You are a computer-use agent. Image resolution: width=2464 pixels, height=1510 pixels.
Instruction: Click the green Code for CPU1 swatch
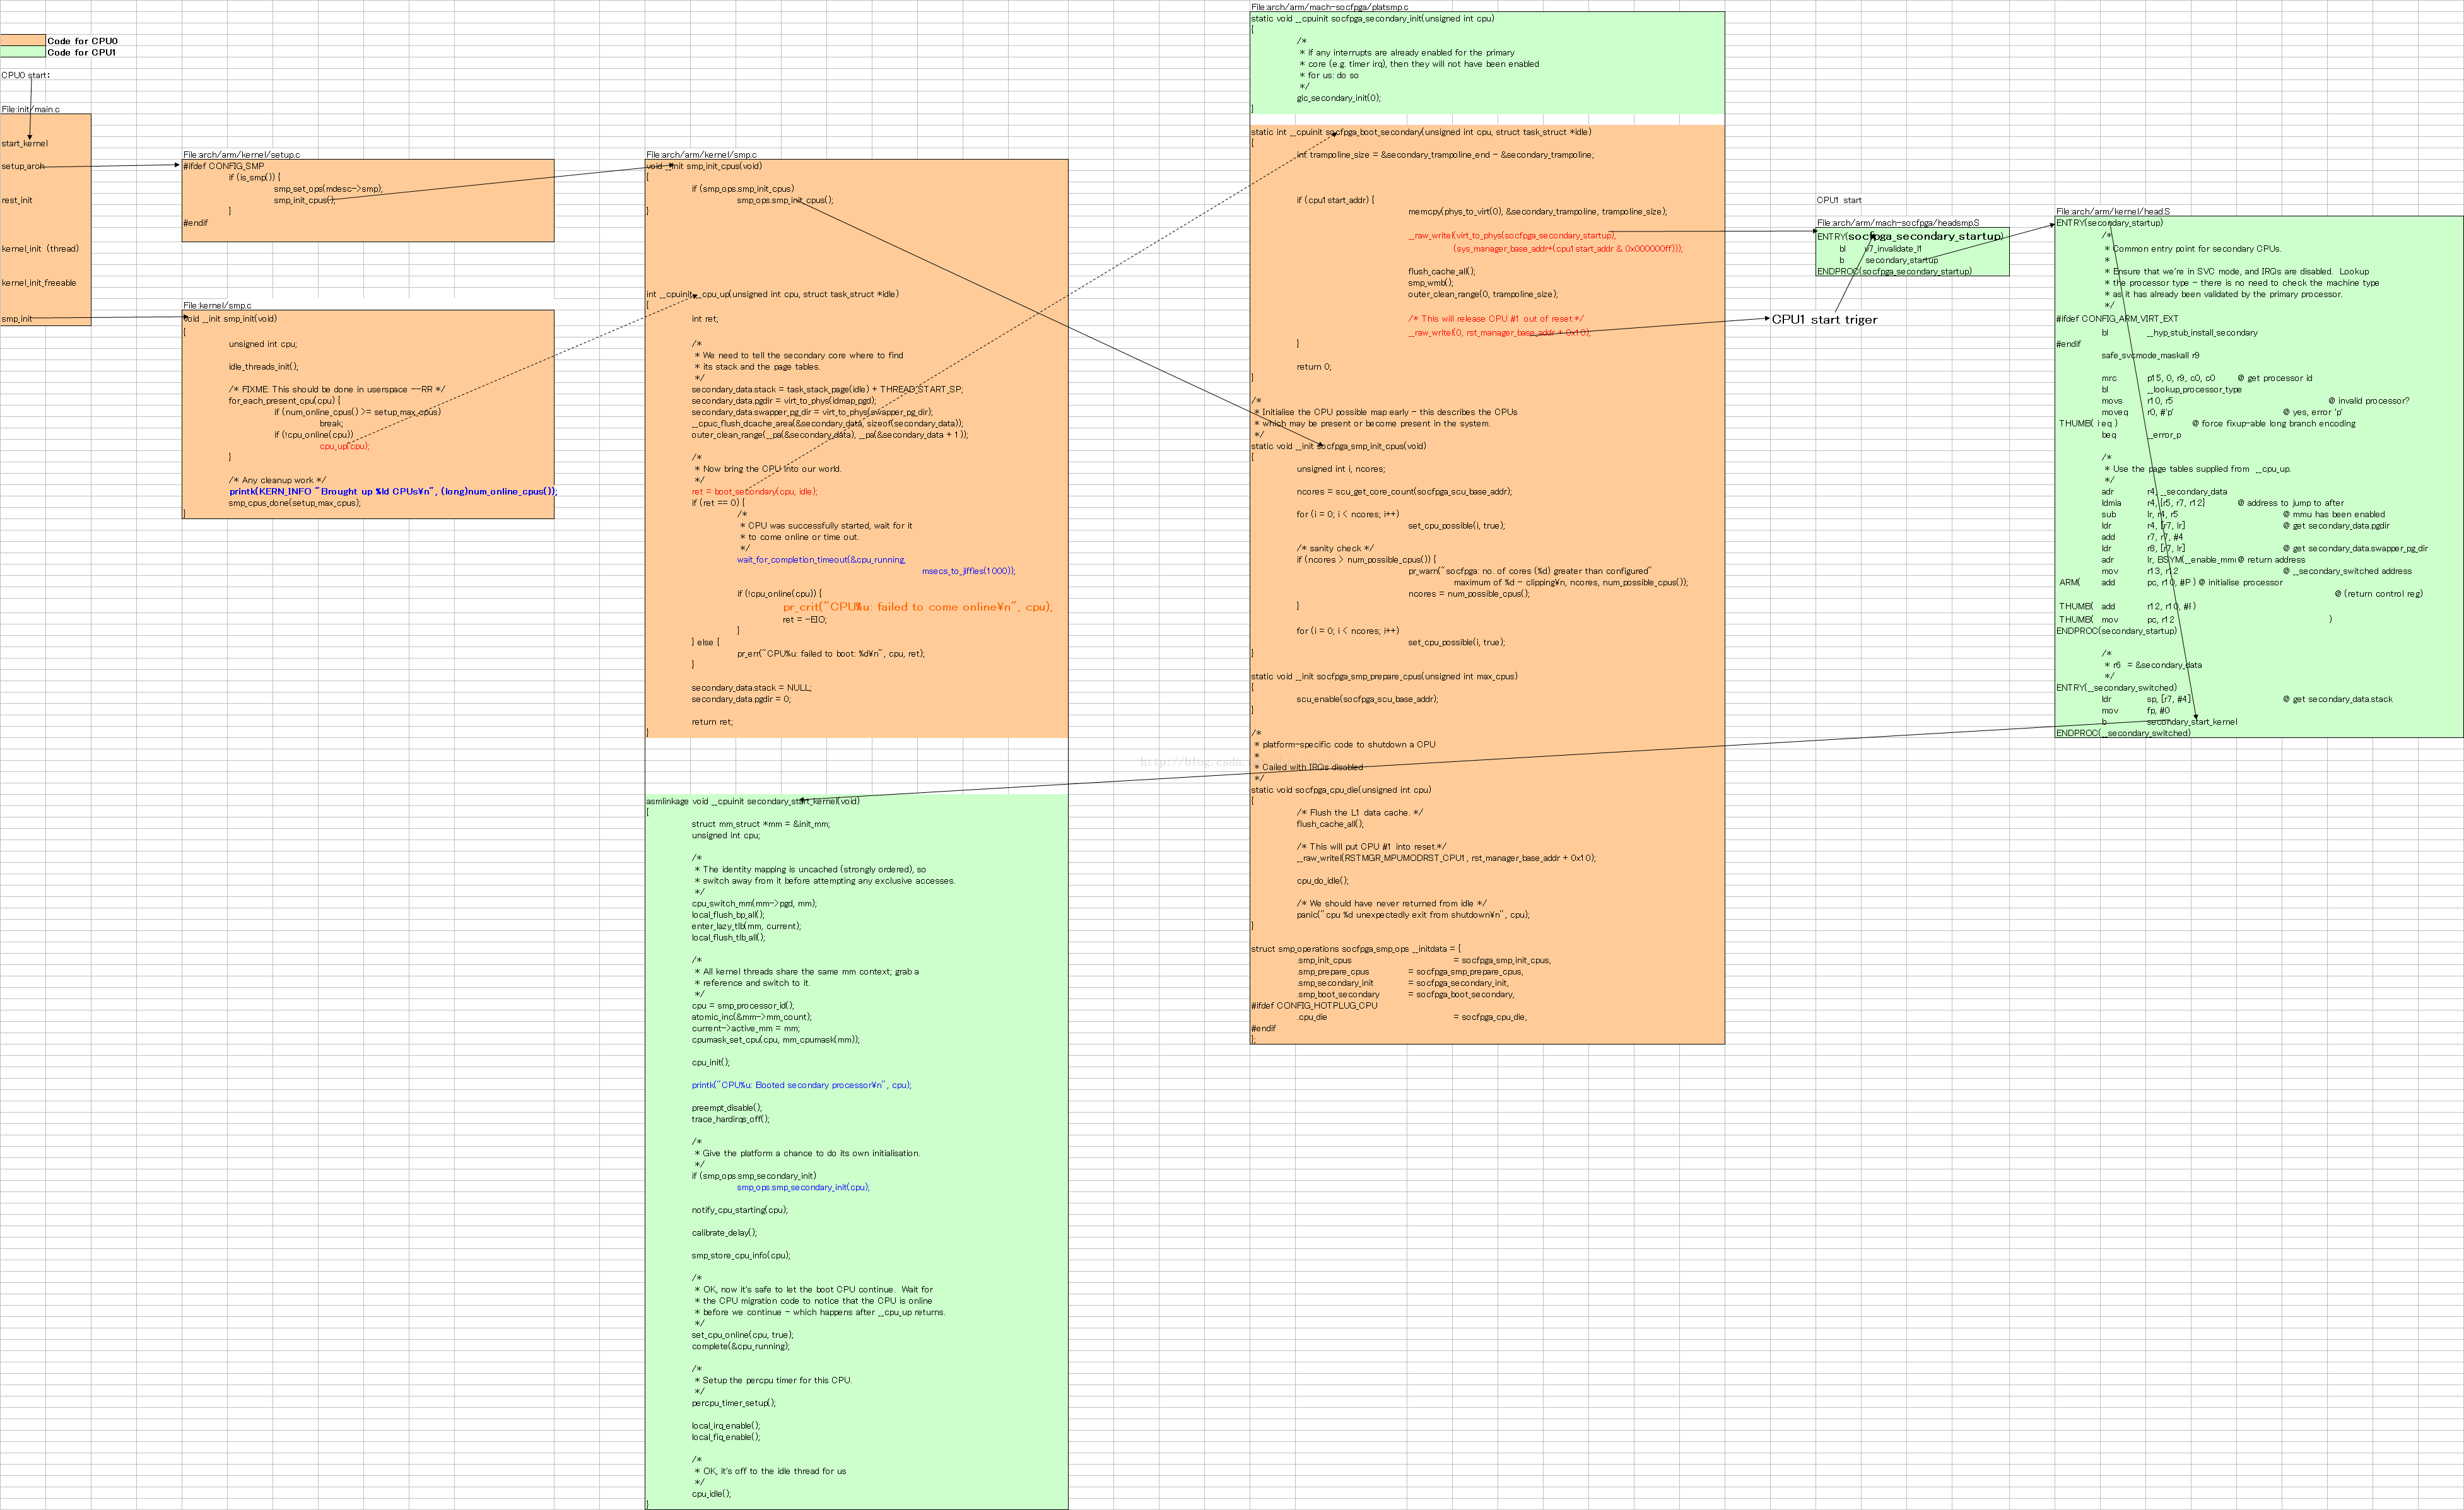[x=22, y=52]
